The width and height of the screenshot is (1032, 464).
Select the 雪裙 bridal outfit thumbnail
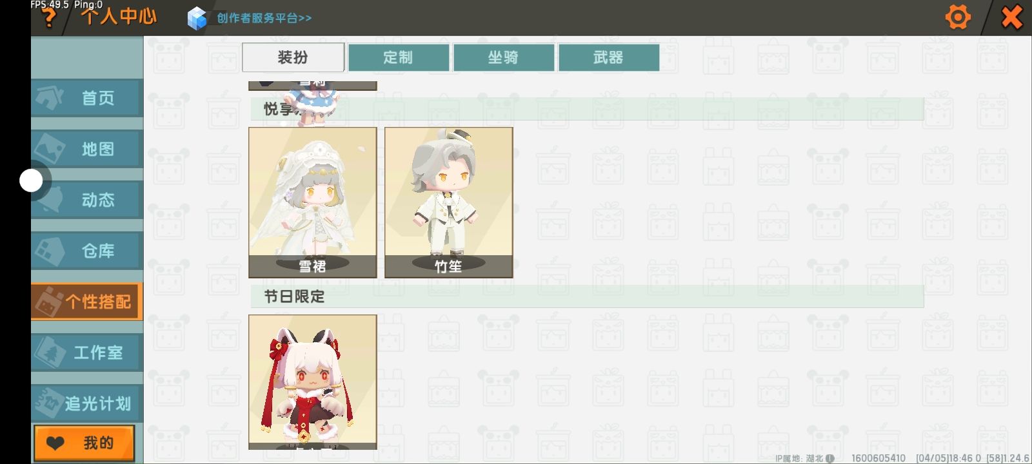pyautogui.click(x=313, y=202)
